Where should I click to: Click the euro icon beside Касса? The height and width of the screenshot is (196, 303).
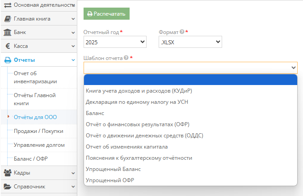click(8, 46)
